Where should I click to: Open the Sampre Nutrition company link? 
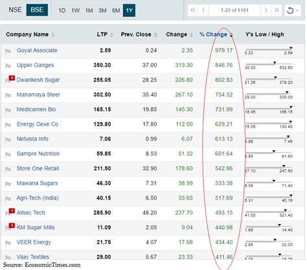(x=38, y=153)
